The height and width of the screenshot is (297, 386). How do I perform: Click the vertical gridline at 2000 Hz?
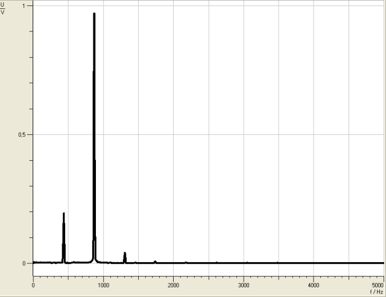point(174,151)
